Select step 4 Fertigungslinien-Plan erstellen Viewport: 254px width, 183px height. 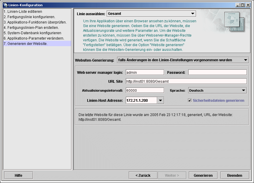tap(37, 27)
